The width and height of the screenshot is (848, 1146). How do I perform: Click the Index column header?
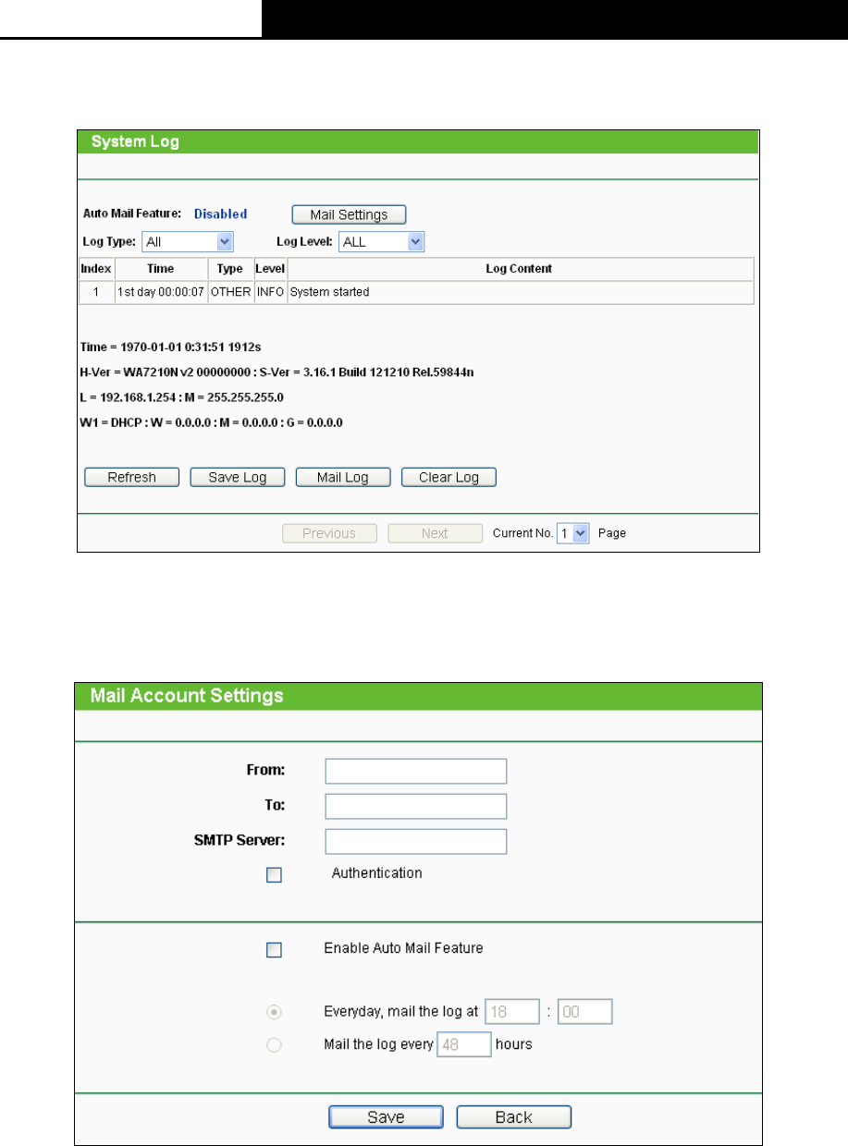(x=96, y=269)
